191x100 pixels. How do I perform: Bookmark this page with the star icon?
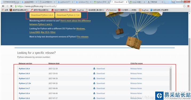click(184, 6)
